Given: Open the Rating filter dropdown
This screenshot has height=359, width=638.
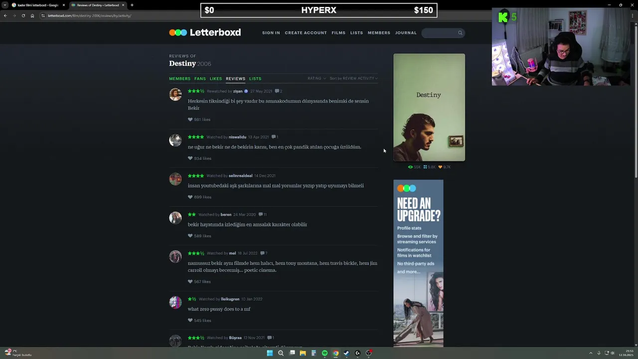Looking at the screenshot, I should pos(317,78).
